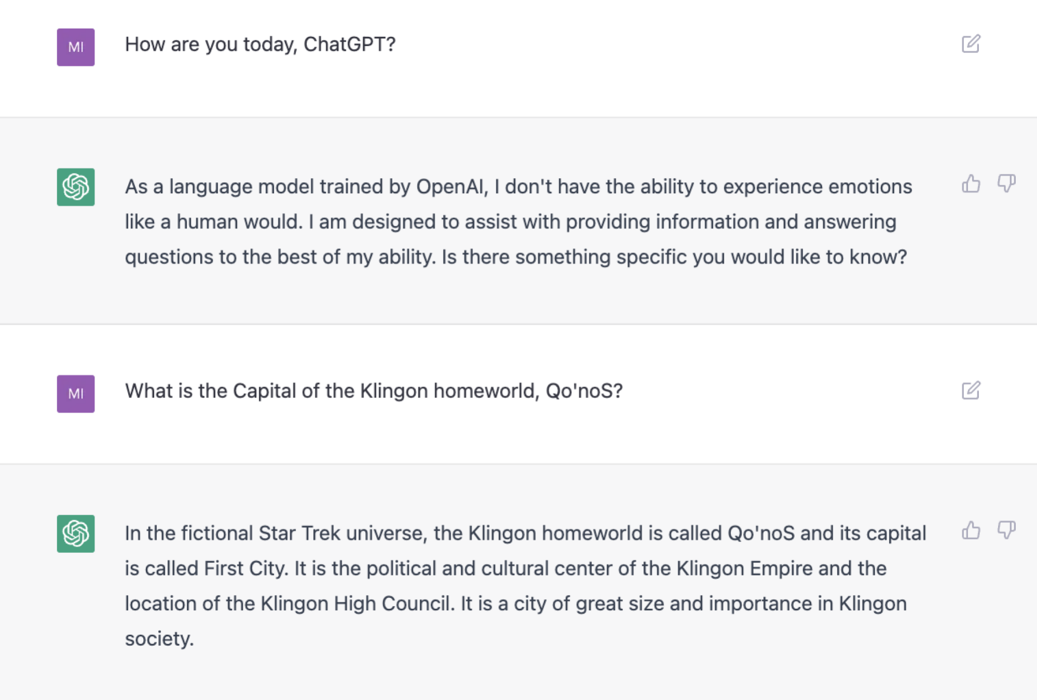Click "First City" in the answer

click(x=245, y=569)
